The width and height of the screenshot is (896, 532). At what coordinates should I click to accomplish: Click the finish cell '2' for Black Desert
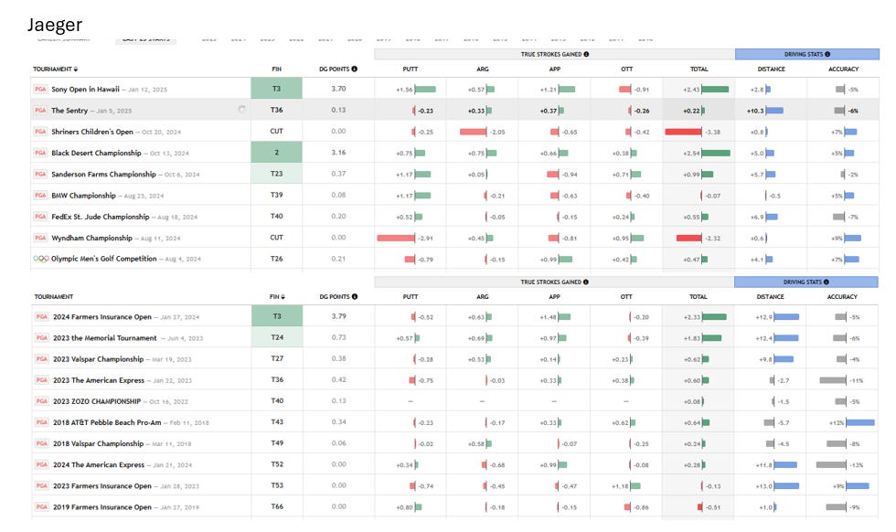[x=276, y=153]
